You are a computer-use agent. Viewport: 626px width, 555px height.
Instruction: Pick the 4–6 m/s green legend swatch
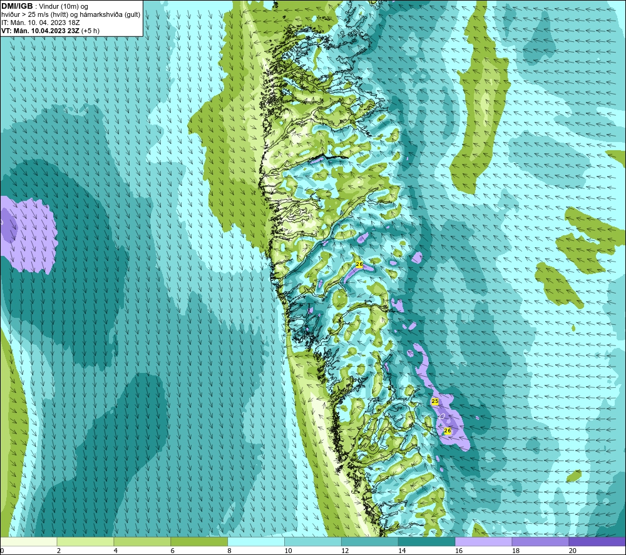point(142,541)
